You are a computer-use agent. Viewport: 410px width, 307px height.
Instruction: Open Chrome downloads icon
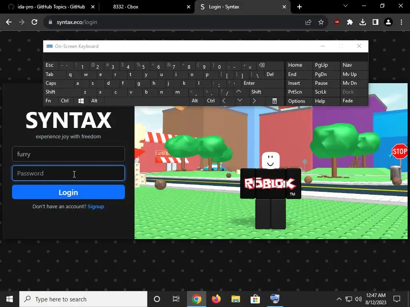click(x=363, y=22)
